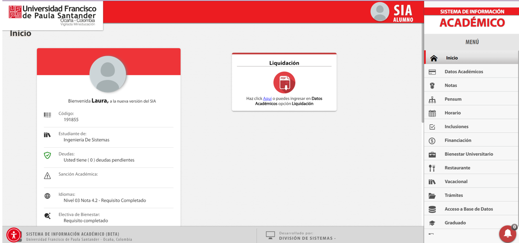
Task: Click the Nivel 03 Nota 4.2 text
Action: pyautogui.click(x=104, y=200)
